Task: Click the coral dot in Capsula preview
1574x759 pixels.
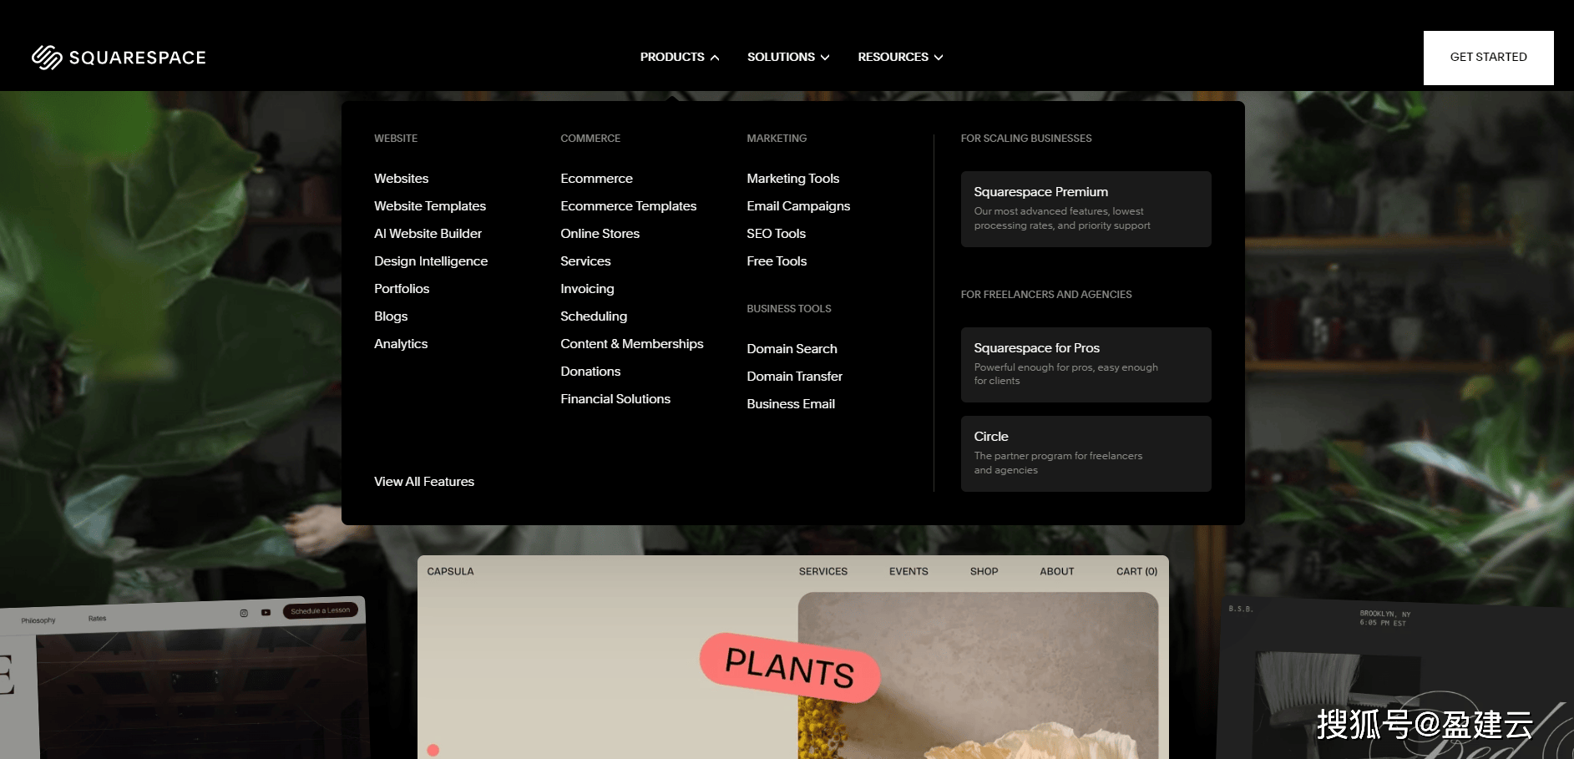Action: click(433, 750)
